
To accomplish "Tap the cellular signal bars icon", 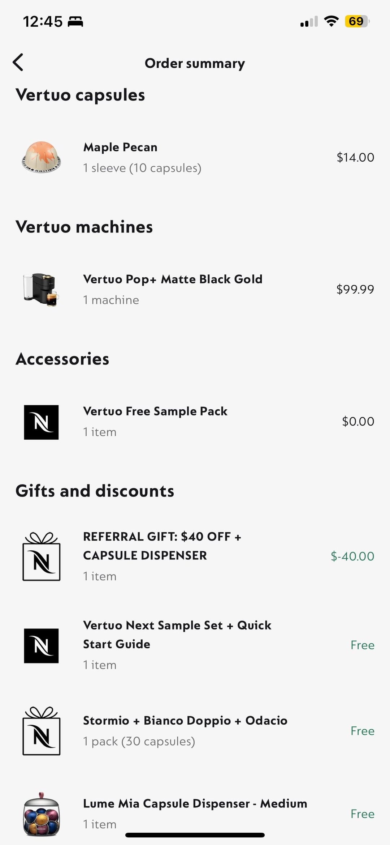I will click(309, 22).
